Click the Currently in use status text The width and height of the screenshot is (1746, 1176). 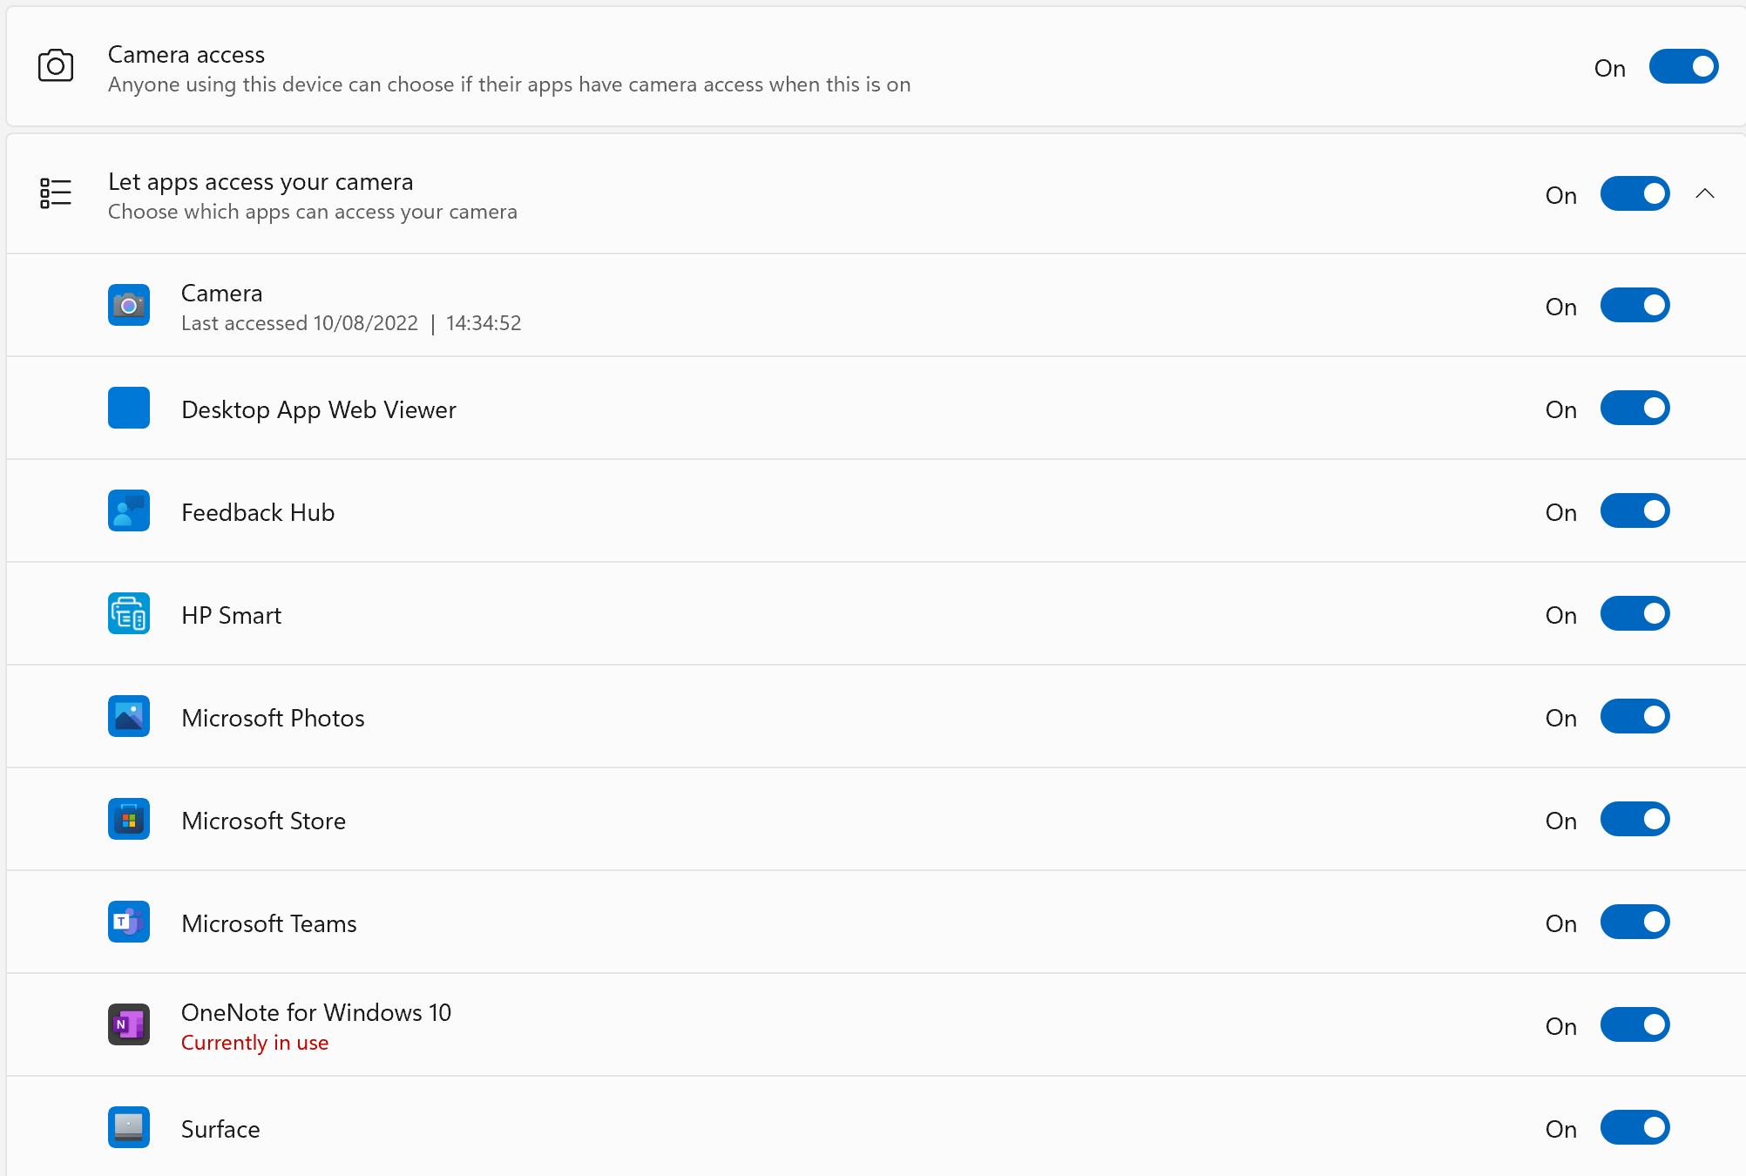(x=254, y=1043)
